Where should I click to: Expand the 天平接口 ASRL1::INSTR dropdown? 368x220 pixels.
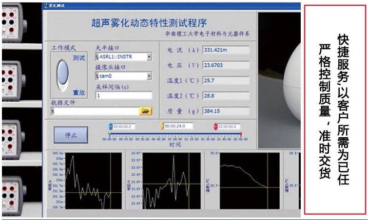[149, 56]
